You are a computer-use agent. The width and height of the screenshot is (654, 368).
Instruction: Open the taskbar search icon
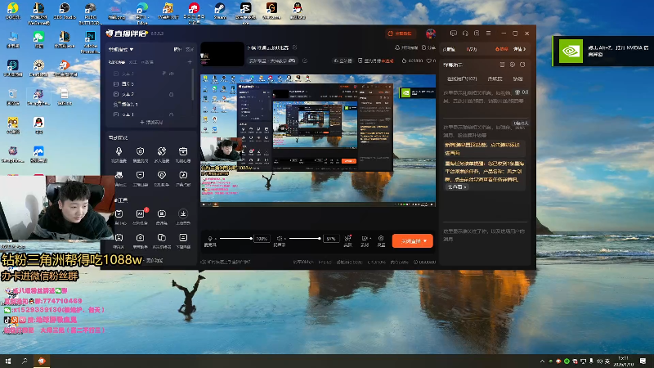tap(25, 361)
